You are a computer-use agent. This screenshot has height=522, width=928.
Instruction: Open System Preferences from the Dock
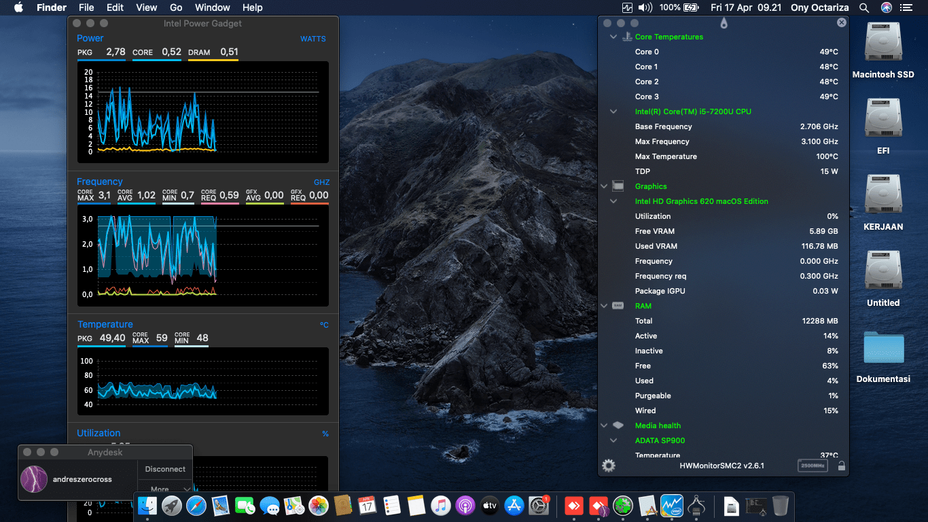point(539,506)
